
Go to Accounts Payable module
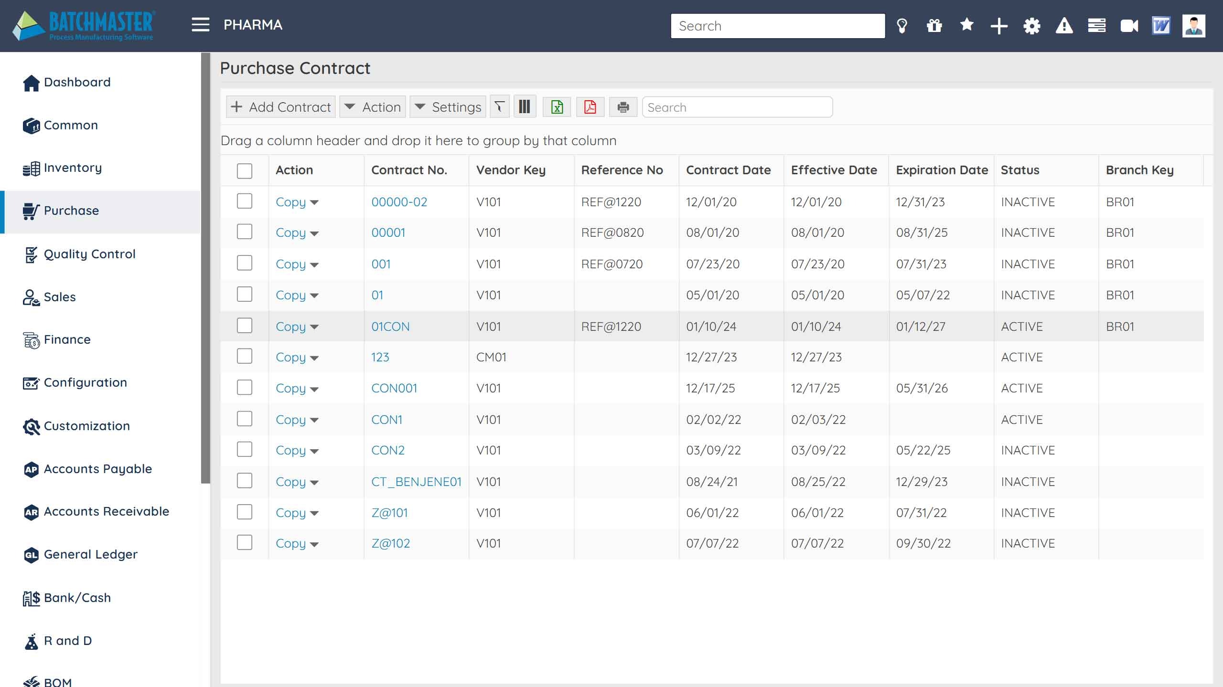click(97, 469)
